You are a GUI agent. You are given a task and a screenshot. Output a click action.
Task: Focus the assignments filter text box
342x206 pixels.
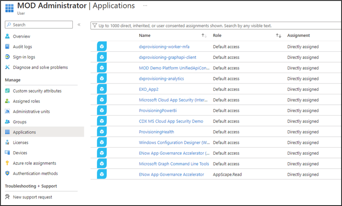pos(216,26)
